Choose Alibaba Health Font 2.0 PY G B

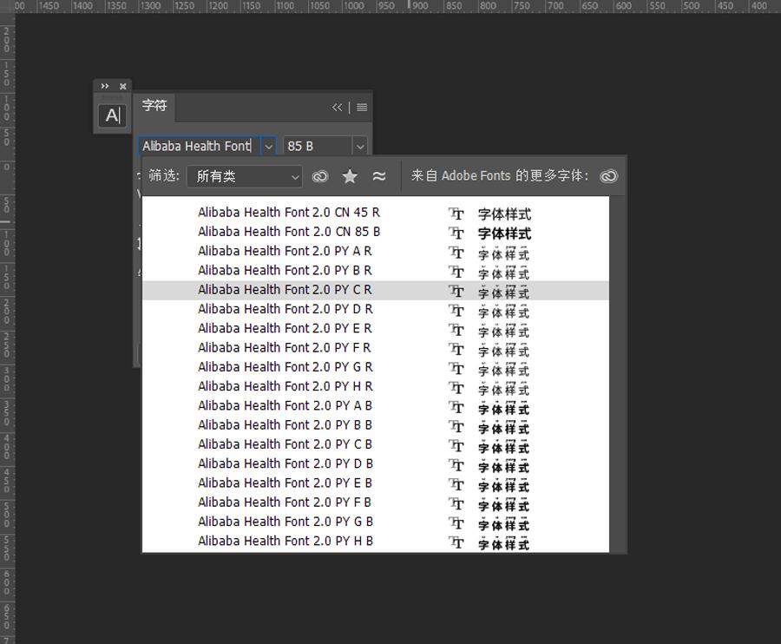[x=376, y=523]
